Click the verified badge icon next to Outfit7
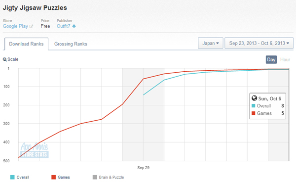296x188 pixels. click(x=74, y=26)
